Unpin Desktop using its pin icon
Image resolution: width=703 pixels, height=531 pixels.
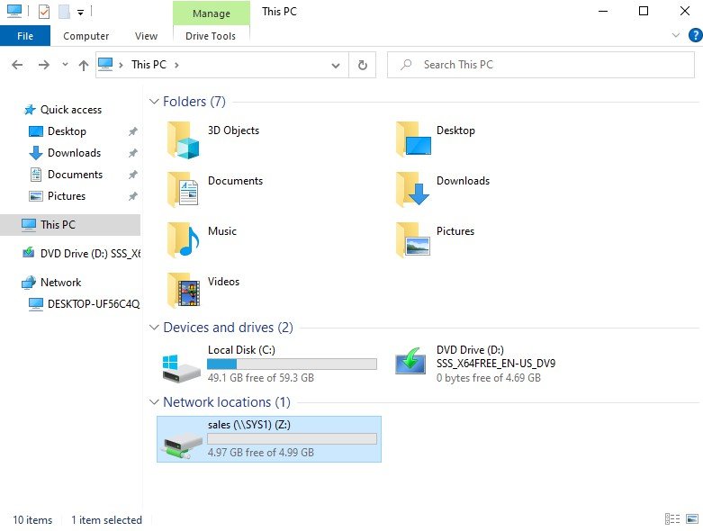click(132, 131)
